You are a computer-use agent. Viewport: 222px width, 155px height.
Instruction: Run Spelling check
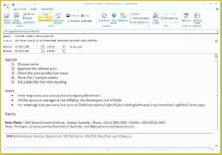pos(186,17)
